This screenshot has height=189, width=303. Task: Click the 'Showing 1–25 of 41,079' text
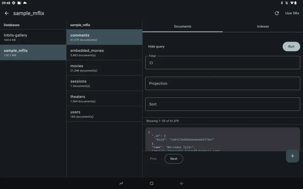pos(162,121)
